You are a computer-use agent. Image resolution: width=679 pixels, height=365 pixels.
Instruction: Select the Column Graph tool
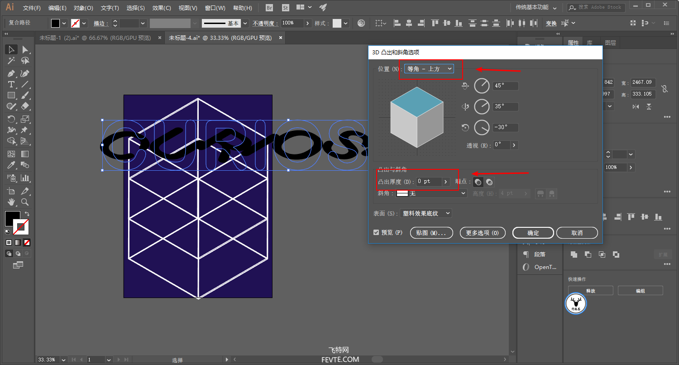point(25,178)
